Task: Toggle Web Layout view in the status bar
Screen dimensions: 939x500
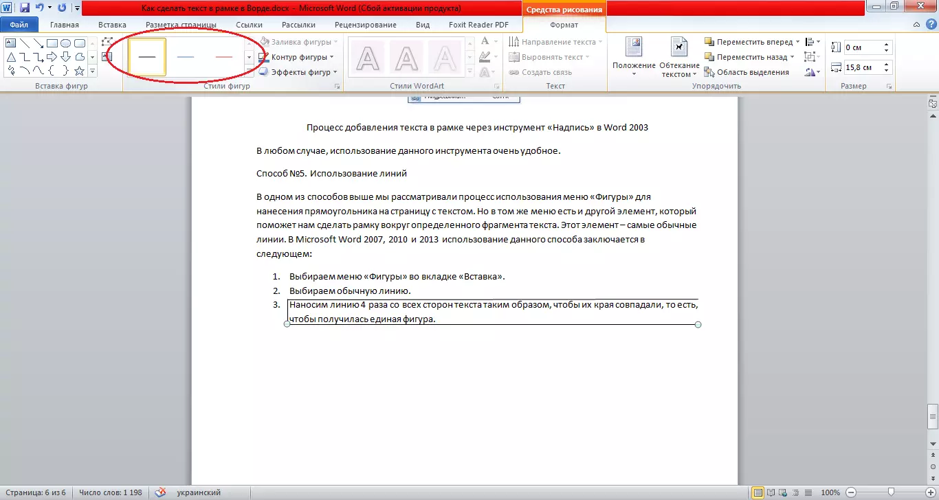Action: (x=781, y=492)
